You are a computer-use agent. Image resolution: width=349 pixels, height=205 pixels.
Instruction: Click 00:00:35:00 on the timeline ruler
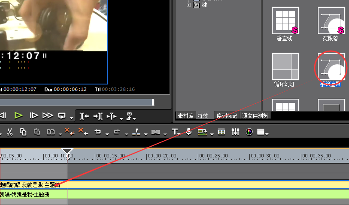[x=316, y=156]
